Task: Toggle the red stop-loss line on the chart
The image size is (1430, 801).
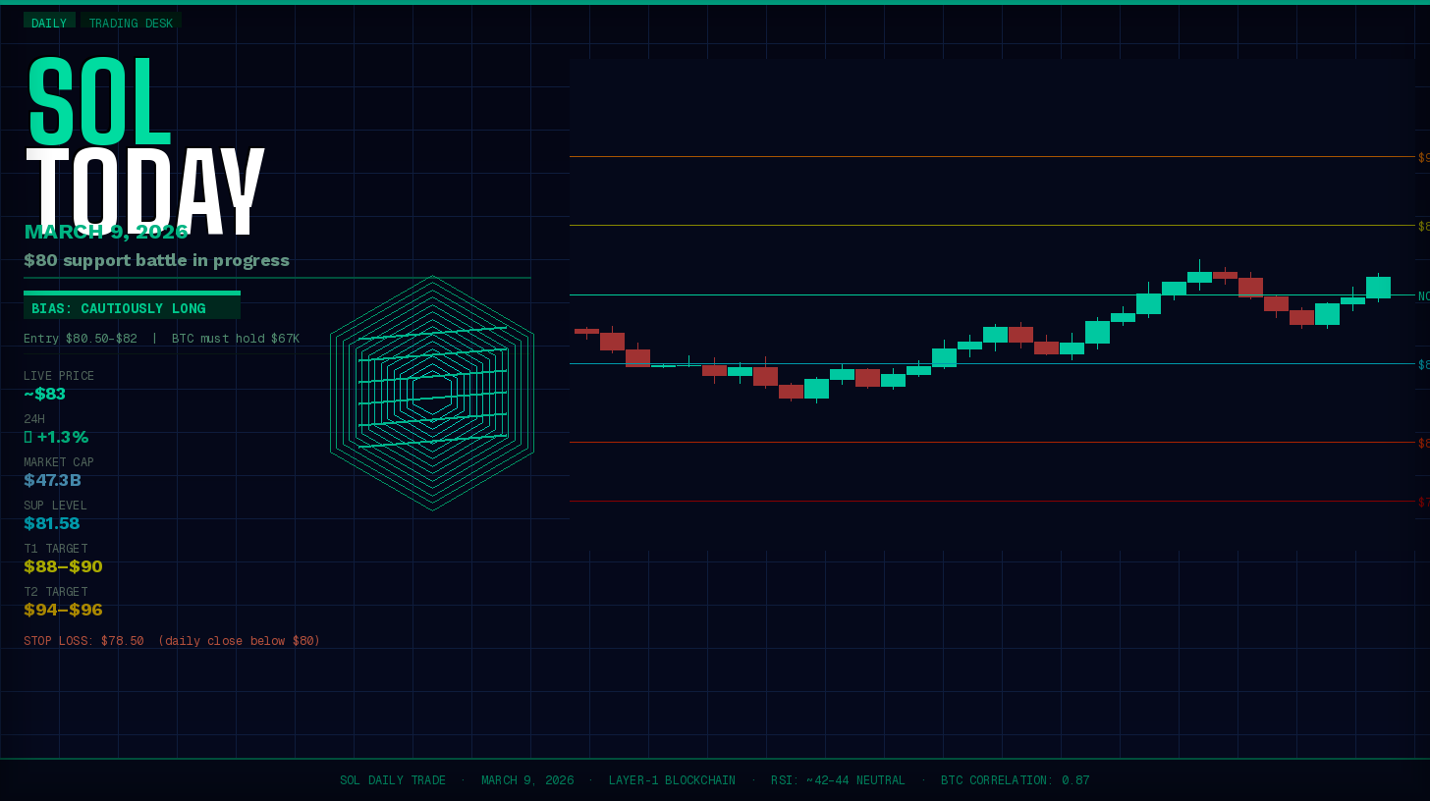Action: coord(982,502)
